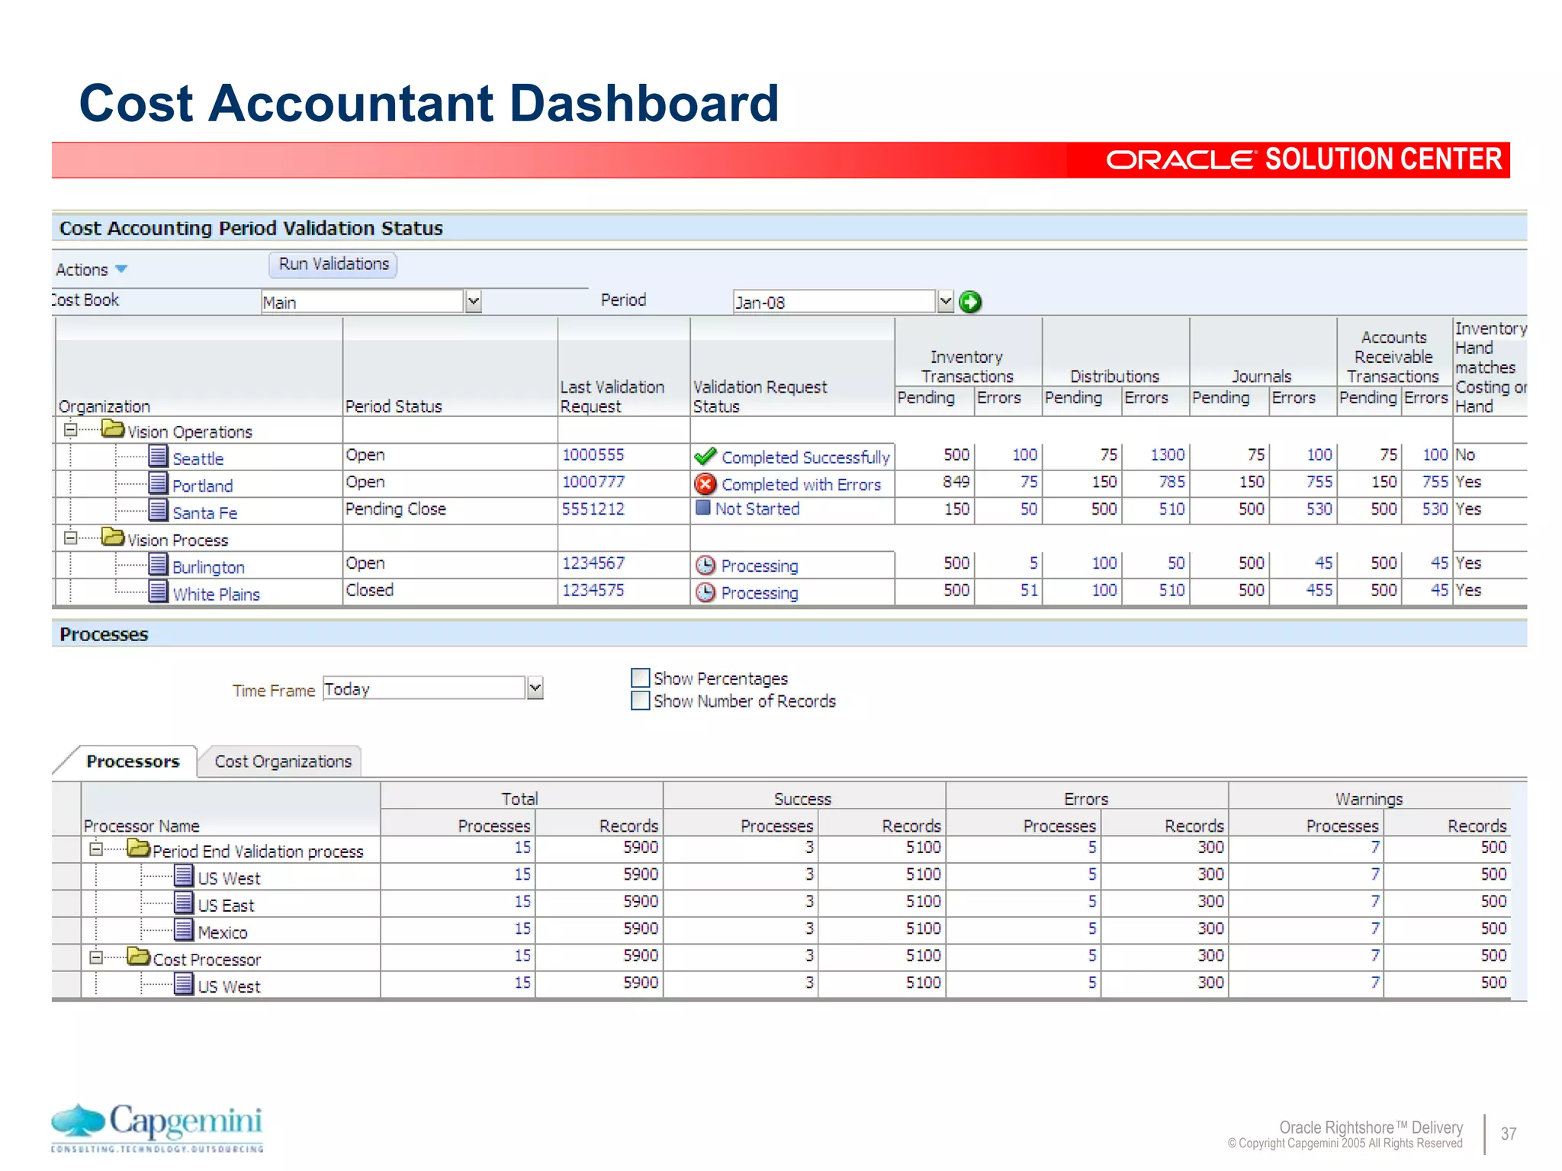Open validation request 5551212
This screenshot has height=1171, width=1562.
593,509
